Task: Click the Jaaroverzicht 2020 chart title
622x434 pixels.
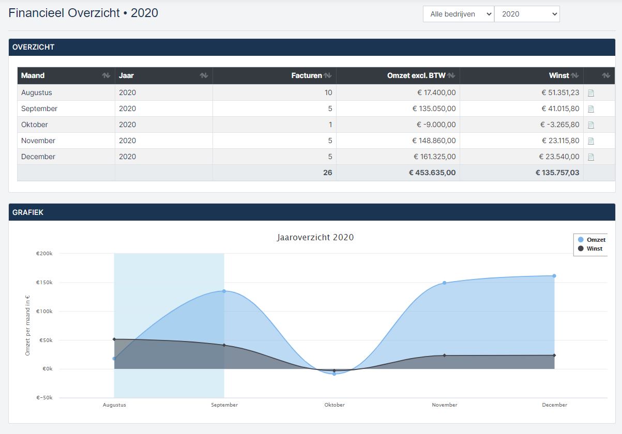Action: click(315, 238)
